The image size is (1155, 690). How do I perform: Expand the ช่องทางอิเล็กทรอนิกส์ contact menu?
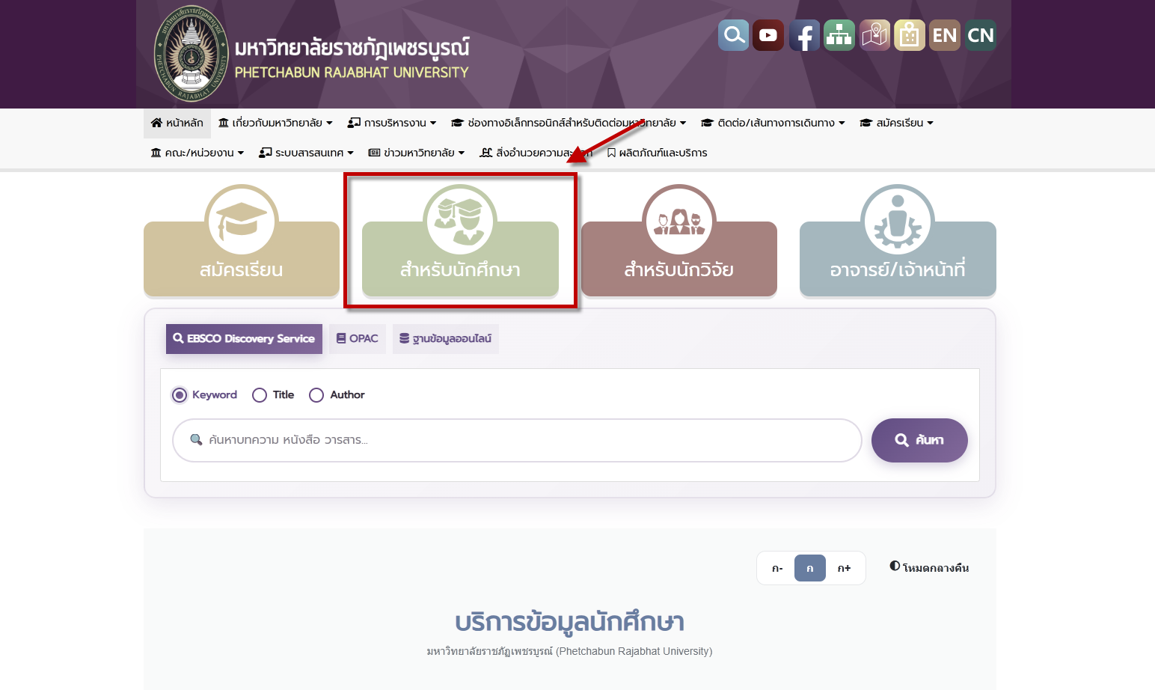569,123
